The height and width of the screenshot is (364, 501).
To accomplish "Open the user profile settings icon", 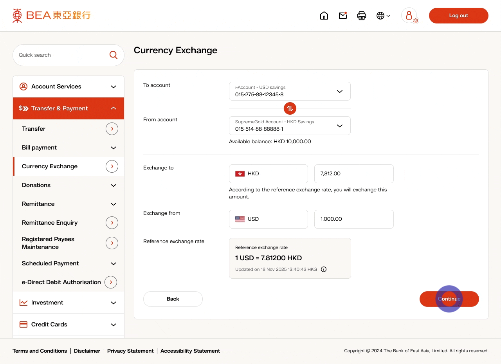I will click(x=409, y=16).
